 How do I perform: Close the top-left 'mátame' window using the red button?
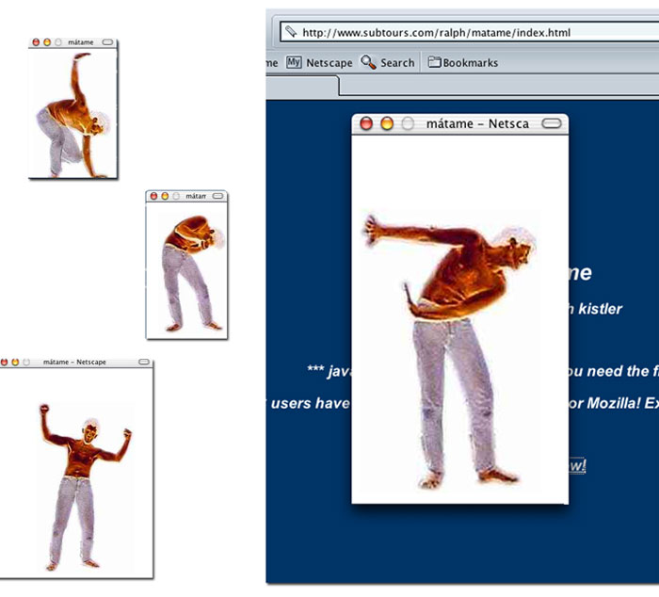coord(36,42)
